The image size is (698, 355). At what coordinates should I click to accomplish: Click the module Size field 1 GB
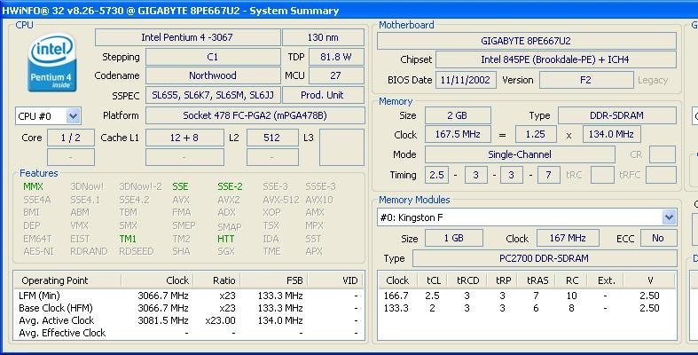point(453,239)
